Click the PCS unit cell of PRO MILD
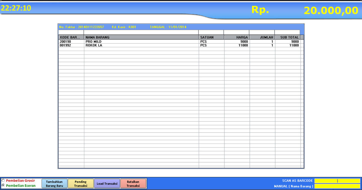362x190 pixels. tap(212, 42)
